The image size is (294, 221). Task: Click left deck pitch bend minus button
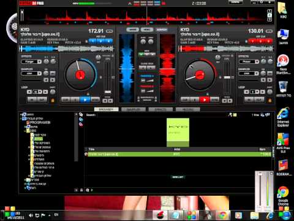tap(105, 101)
